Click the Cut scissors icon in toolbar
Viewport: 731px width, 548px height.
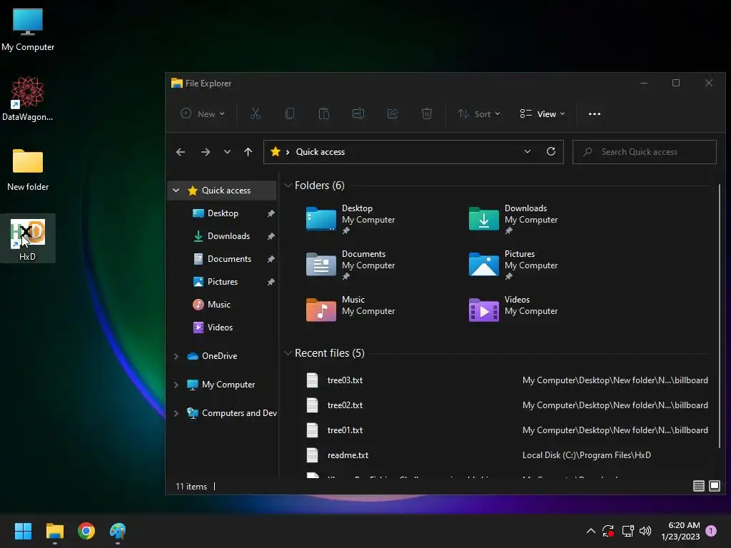[x=256, y=113]
